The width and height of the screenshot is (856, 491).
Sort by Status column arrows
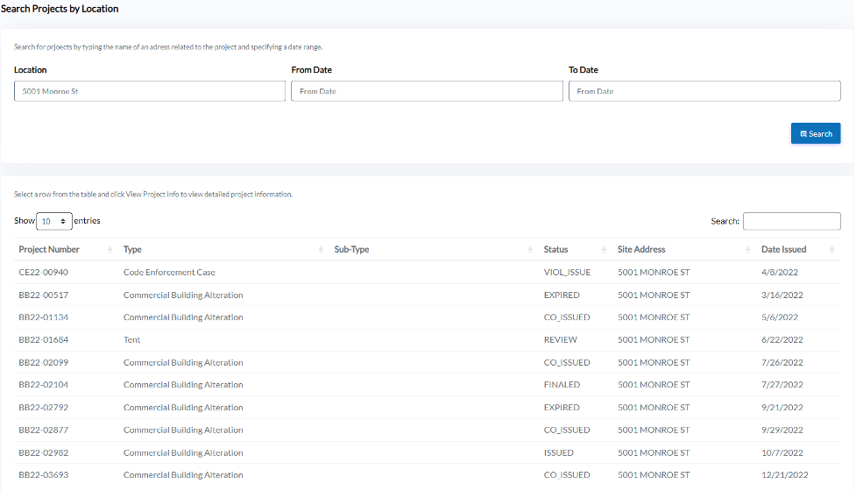coord(605,250)
